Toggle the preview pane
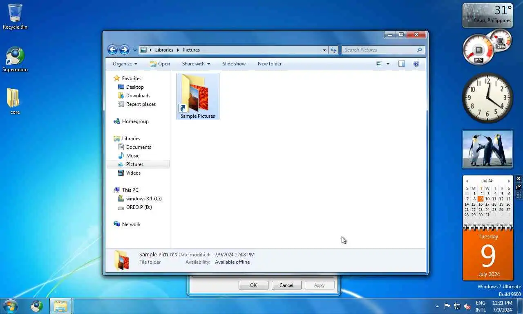523x314 pixels. [402, 64]
